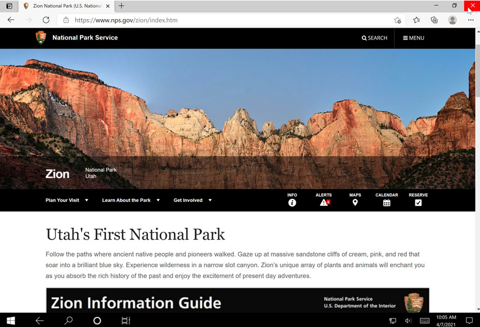Open browser Collections icon

pyautogui.click(x=434, y=20)
